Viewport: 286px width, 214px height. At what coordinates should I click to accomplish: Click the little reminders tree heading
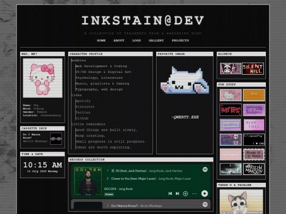[88, 124]
